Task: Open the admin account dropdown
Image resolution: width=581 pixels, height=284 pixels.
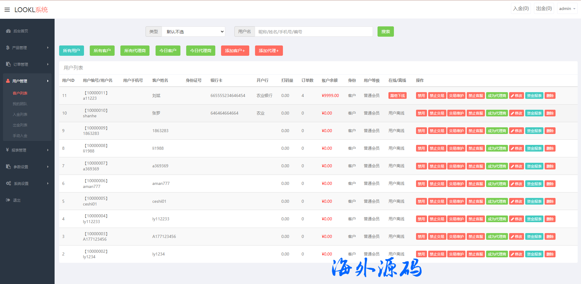Action: coord(567,8)
